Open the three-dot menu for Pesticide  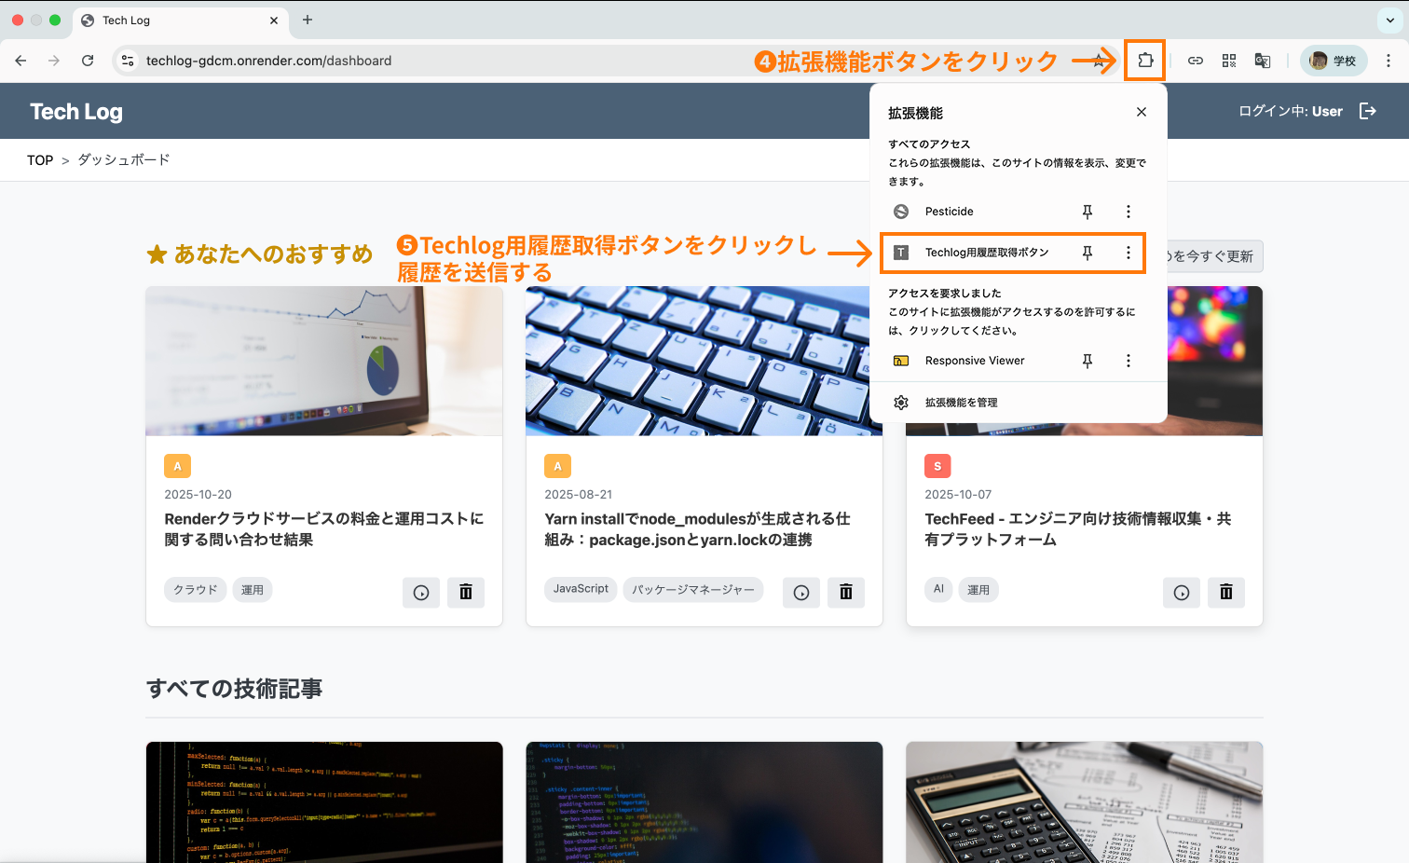[x=1128, y=211]
